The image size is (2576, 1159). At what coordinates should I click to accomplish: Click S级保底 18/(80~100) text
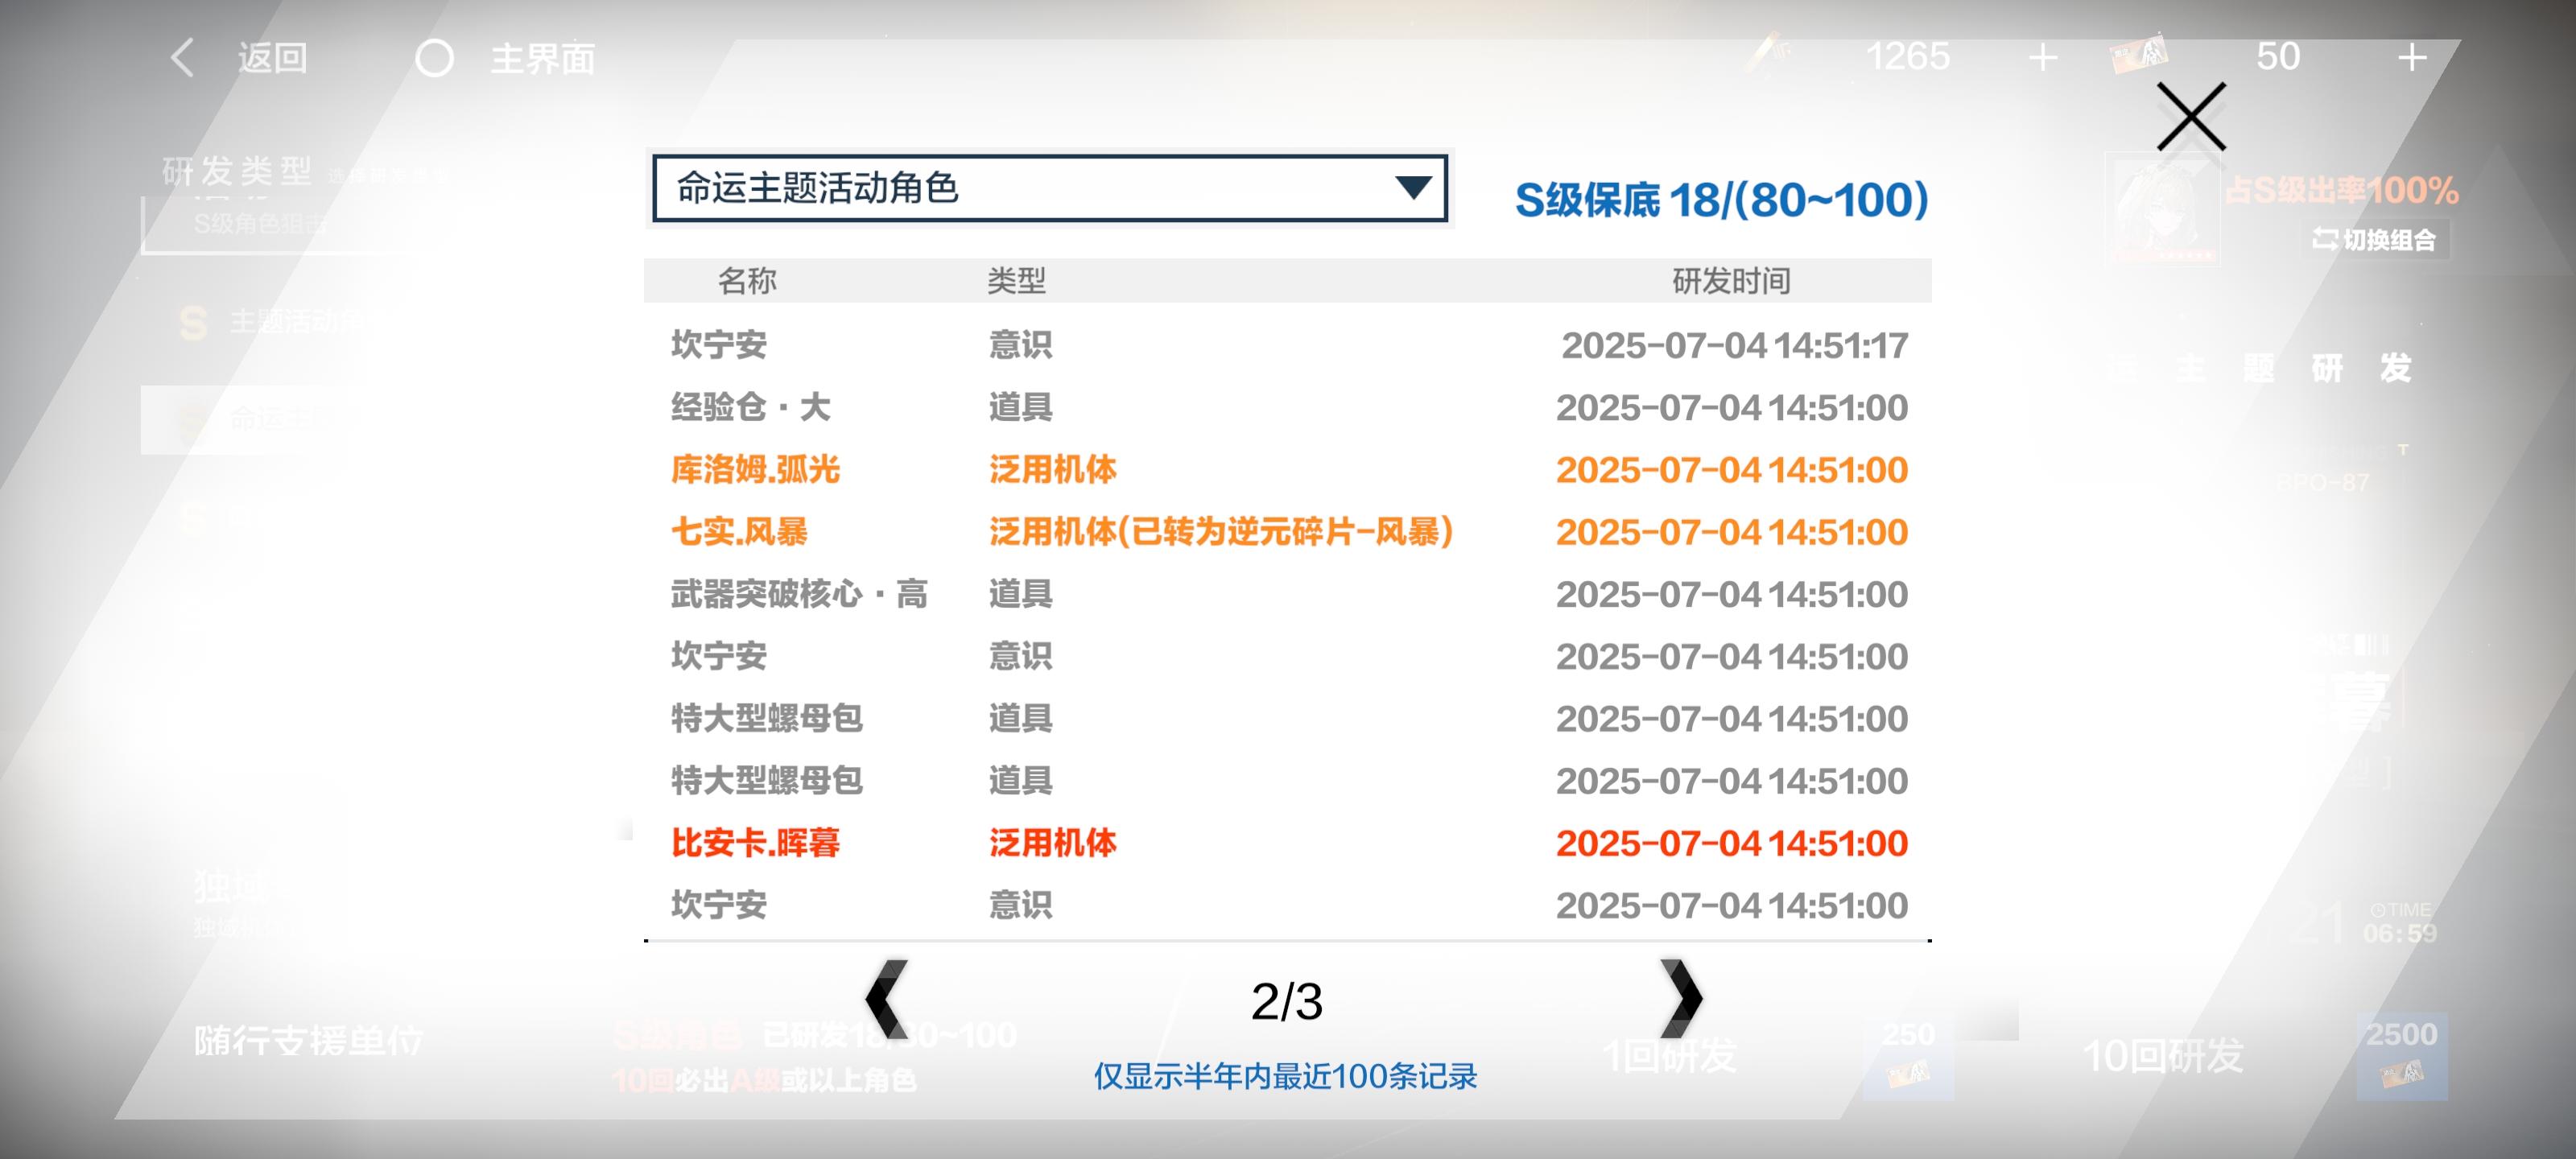point(1721,199)
